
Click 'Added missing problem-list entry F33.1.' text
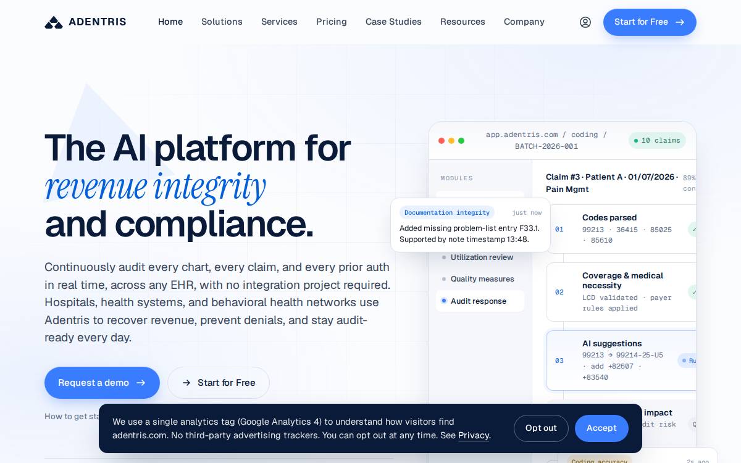[470, 228]
